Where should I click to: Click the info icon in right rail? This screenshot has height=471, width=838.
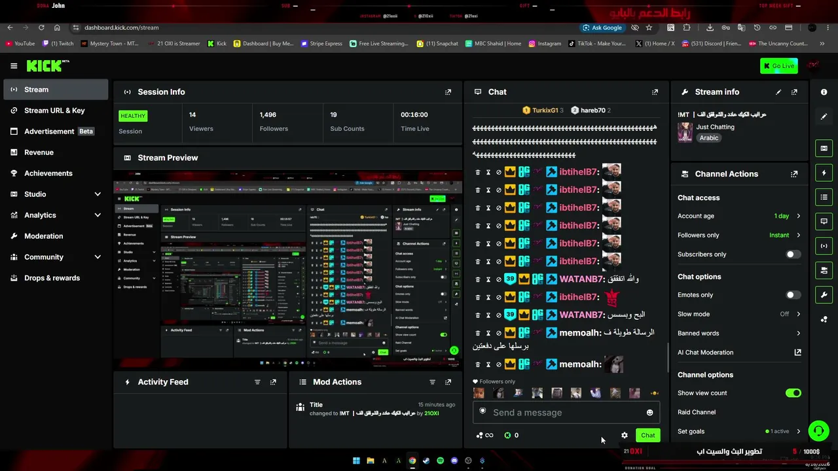pyautogui.click(x=824, y=92)
